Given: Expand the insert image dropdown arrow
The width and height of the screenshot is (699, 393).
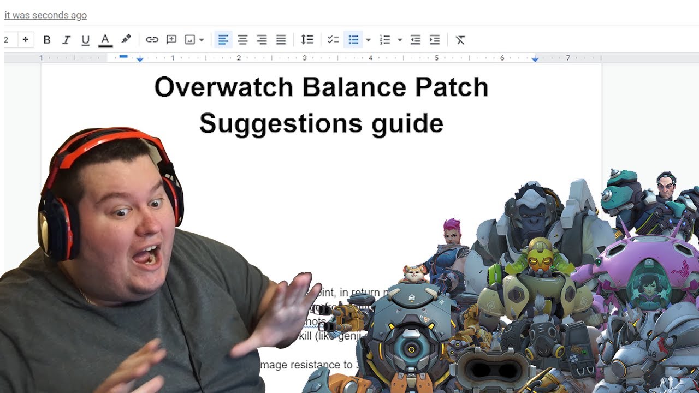Looking at the screenshot, I should [x=202, y=40].
